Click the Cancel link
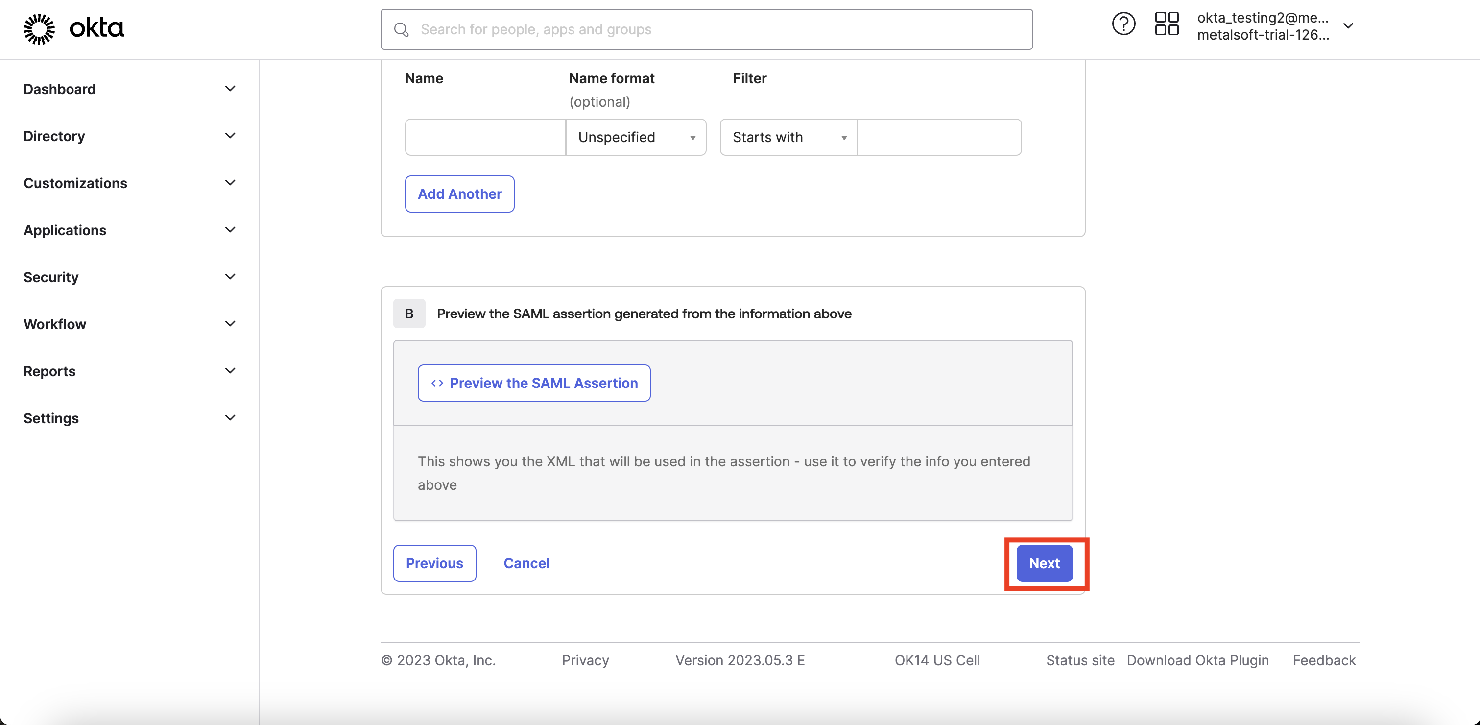This screenshot has width=1480, height=725. tap(526, 563)
